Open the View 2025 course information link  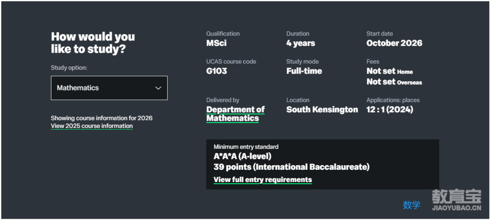click(92, 126)
